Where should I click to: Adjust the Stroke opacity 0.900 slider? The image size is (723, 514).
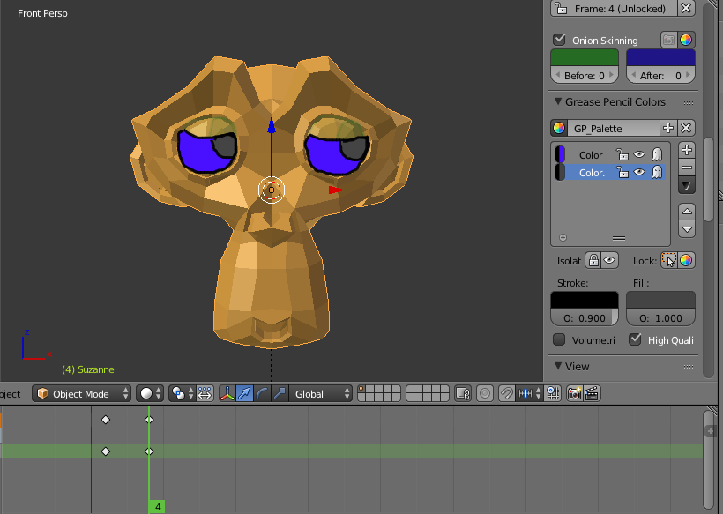click(x=585, y=317)
